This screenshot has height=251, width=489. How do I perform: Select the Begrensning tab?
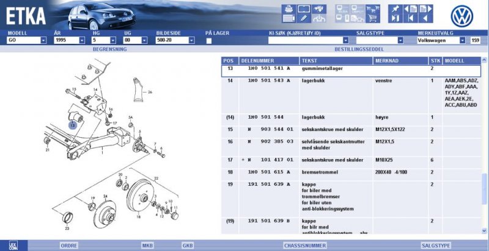pyautogui.click(x=109, y=49)
